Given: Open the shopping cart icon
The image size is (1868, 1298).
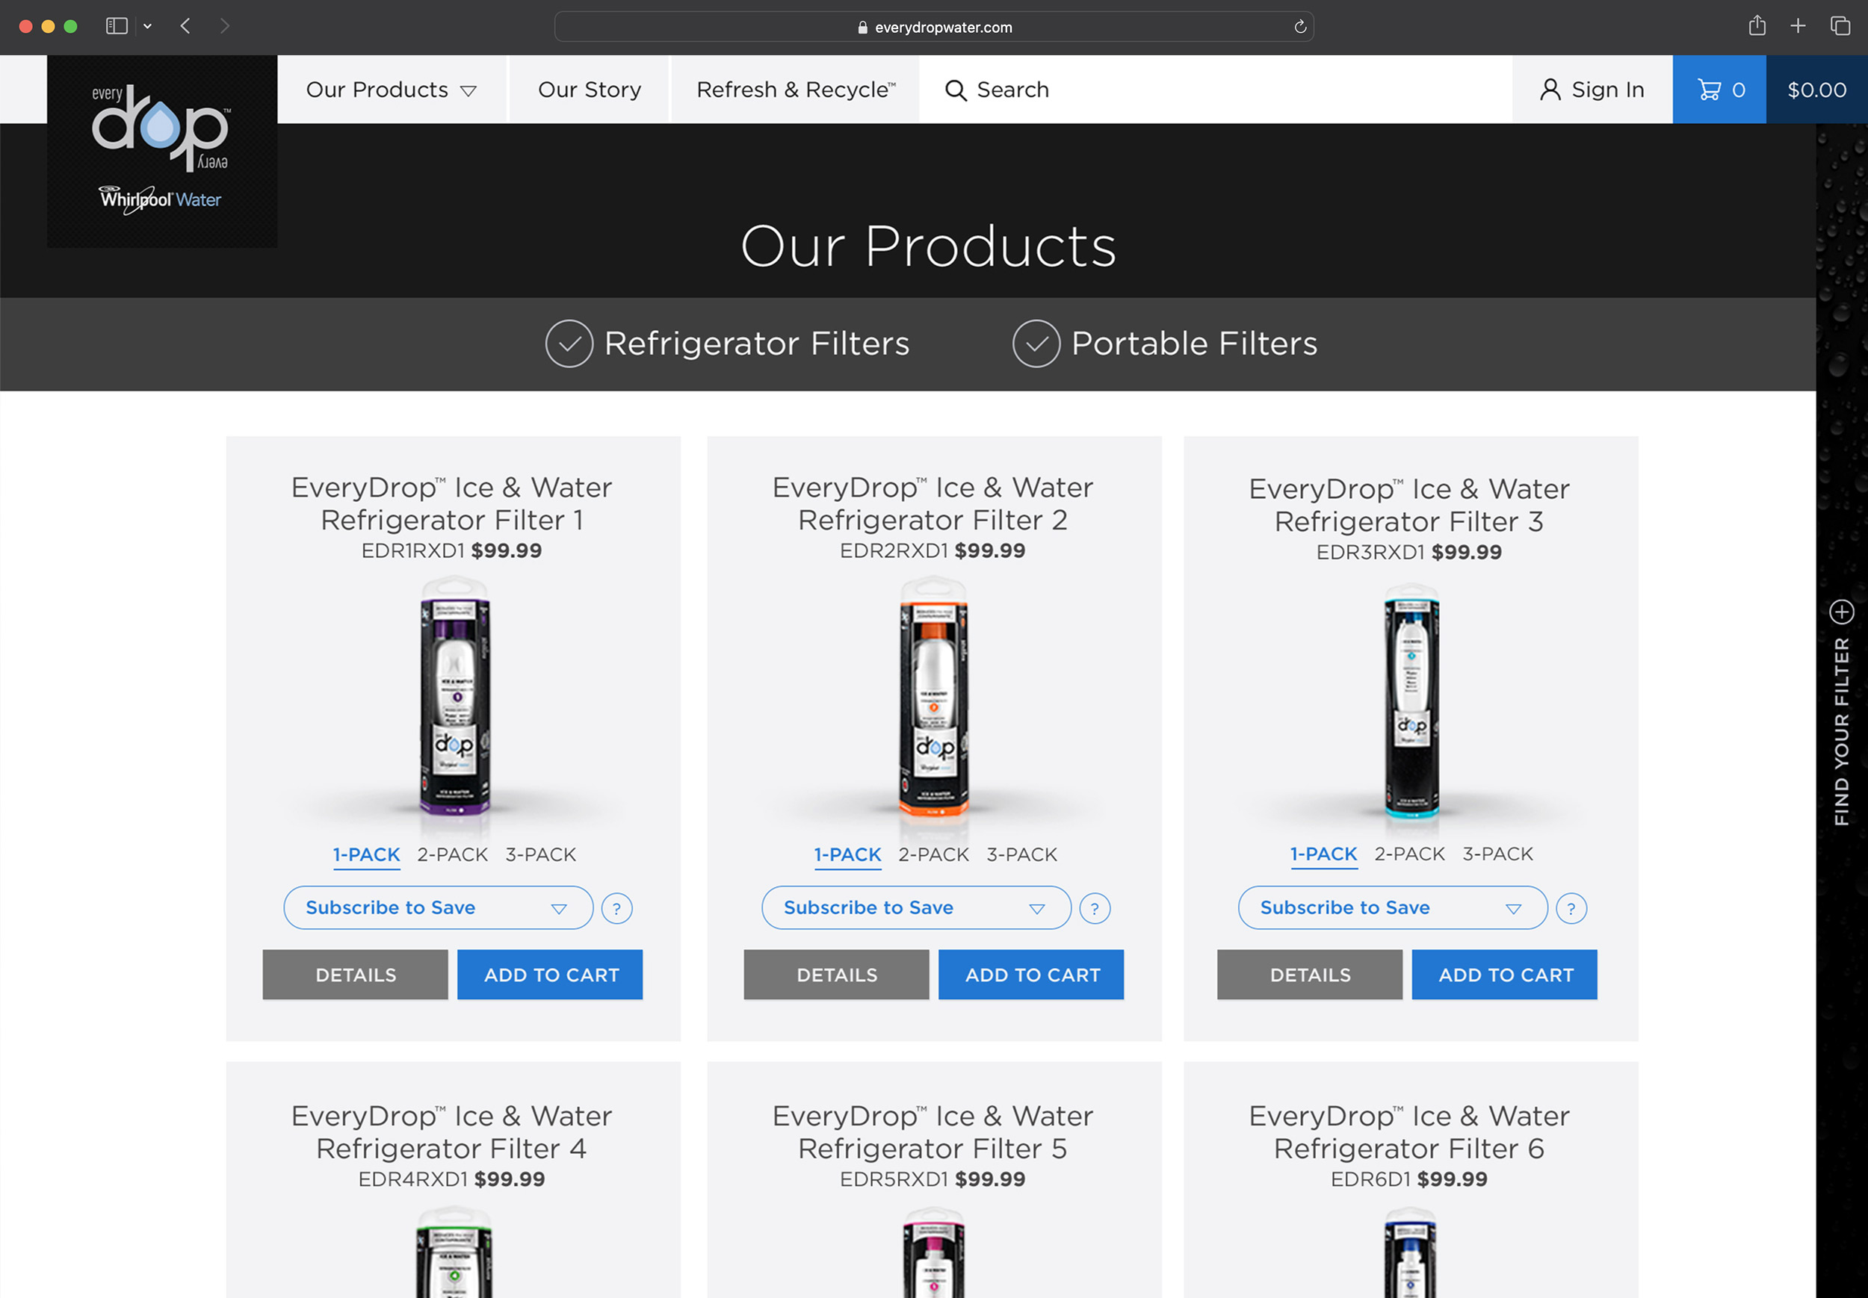Looking at the screenshot, I should point(1710,90).
